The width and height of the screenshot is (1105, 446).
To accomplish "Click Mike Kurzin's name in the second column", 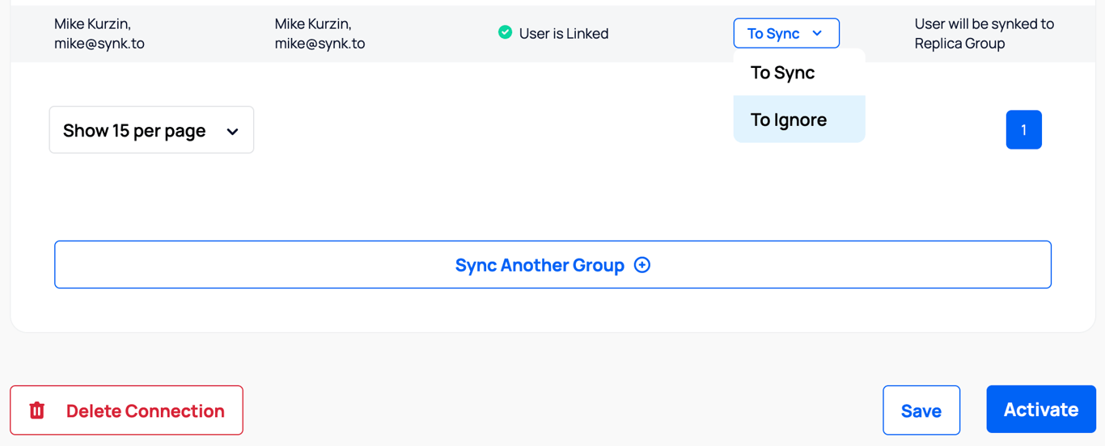I will point(313,24).
